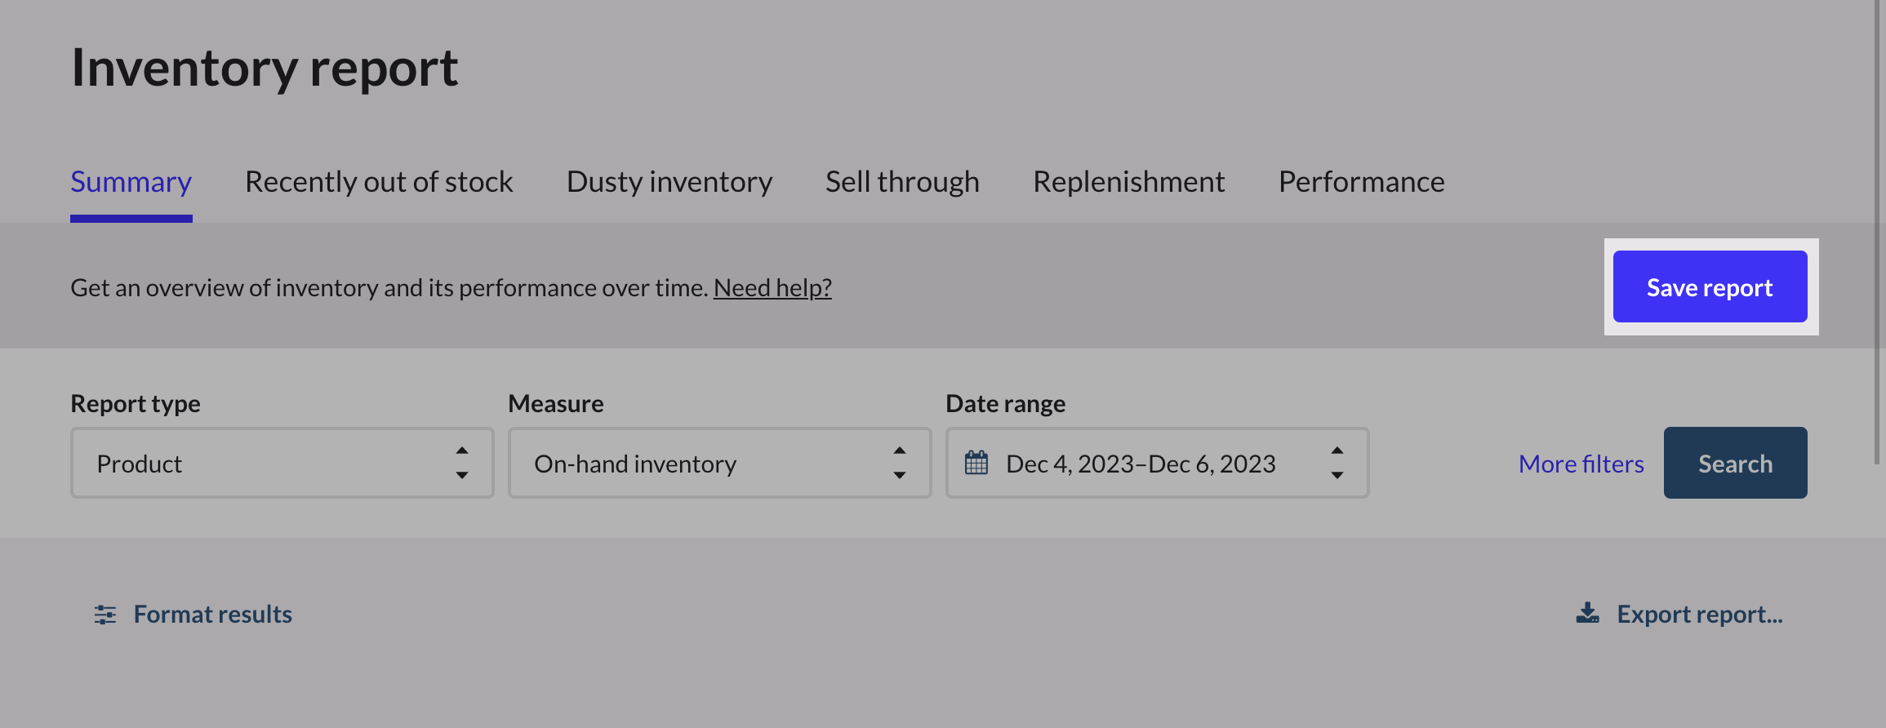The image size is (1886, 728).
Task: View the Replenishment tab
Action: (x=1128, y=182)
